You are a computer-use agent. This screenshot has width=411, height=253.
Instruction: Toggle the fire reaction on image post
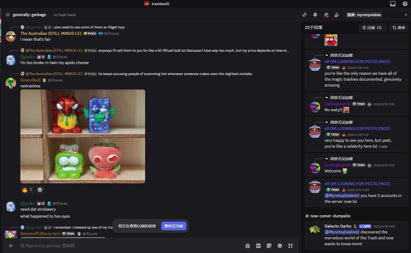click(x=27, y=190)
